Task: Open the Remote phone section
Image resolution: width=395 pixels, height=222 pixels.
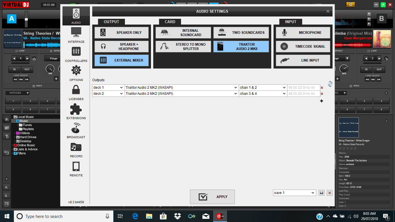Action: 76,169
